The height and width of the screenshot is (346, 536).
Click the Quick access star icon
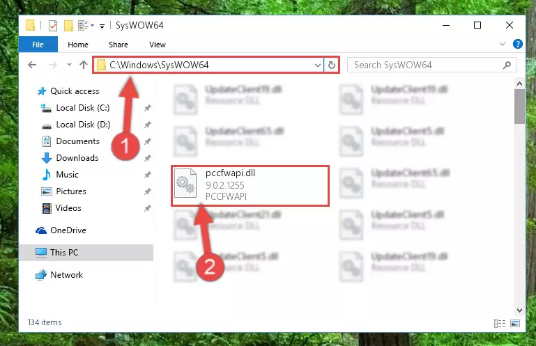[x=42, y=91]
